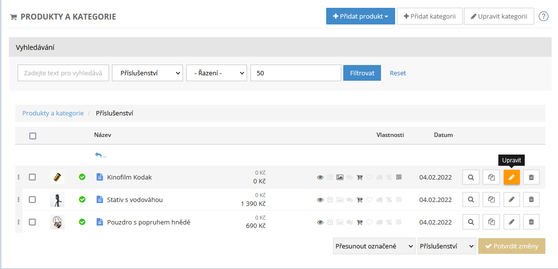
Task: Duplicate the Pouzdro s popruhem hnědé product
Action: pyautogui.click(x=491, y=222)
